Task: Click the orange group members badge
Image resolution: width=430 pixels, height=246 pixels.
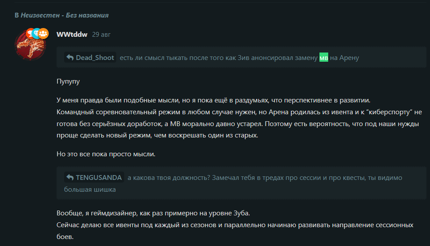Action: coord(43,34)
